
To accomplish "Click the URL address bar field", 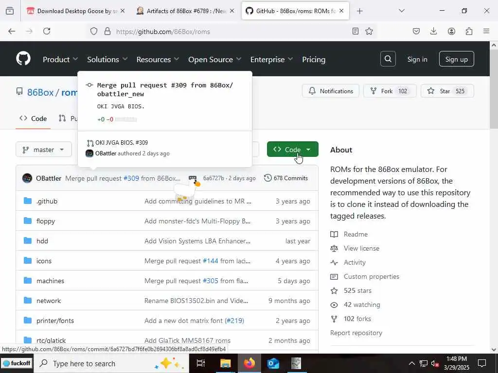I will (x=232, y=31).
